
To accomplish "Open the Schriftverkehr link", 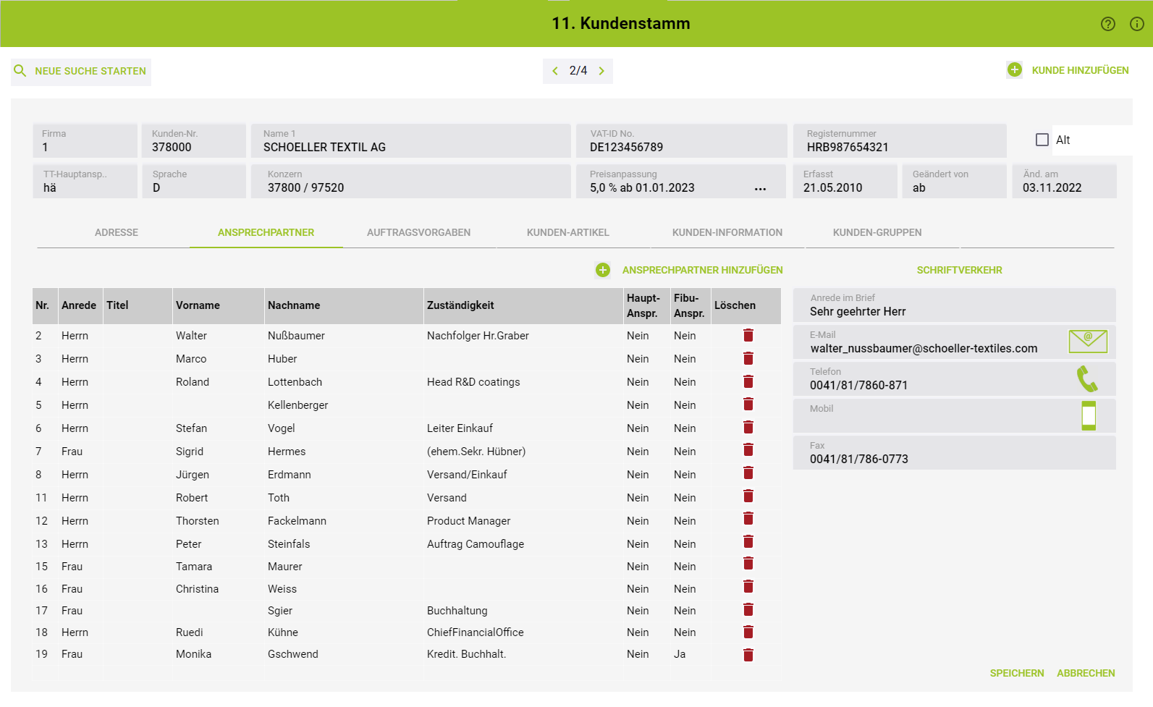I will (959, 270).
